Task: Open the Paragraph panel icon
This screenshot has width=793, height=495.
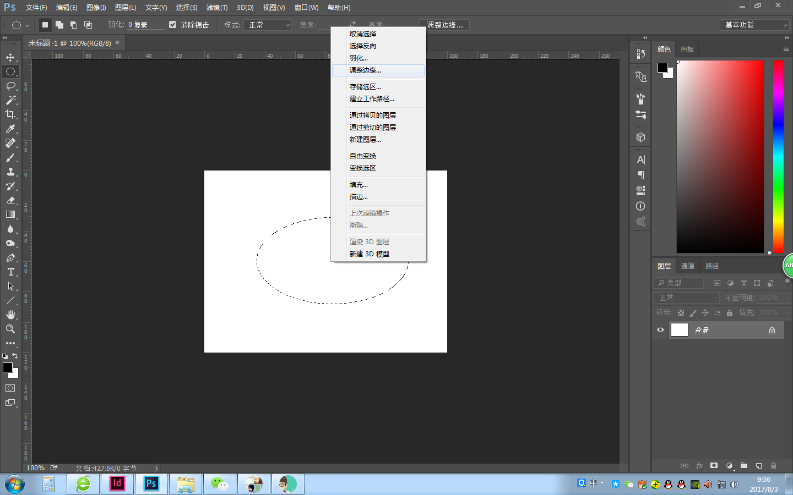Action: tap(640, 175)
